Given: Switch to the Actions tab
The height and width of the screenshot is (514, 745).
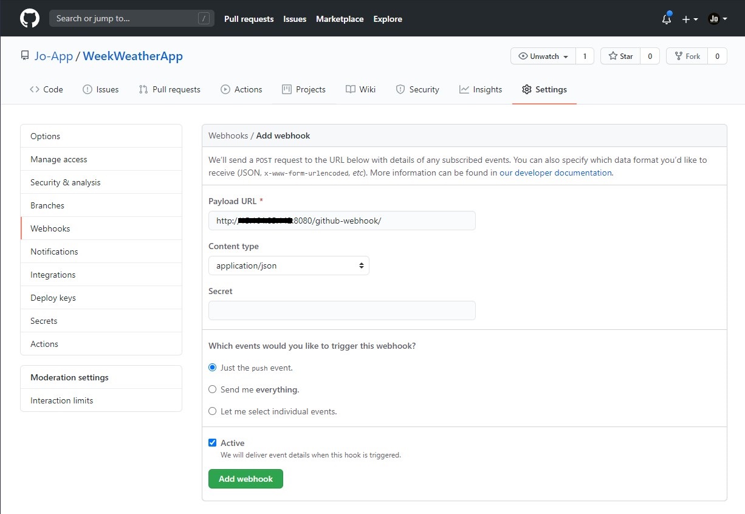Looking at the screenshot, I should click(241, 89).
